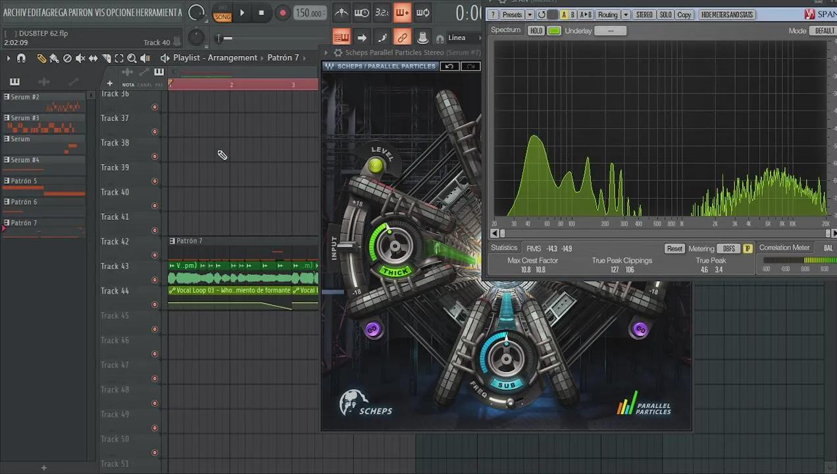Select the Mute tool in playlist
This screenshot has width=837, height=474.
[x=80, y=58]
